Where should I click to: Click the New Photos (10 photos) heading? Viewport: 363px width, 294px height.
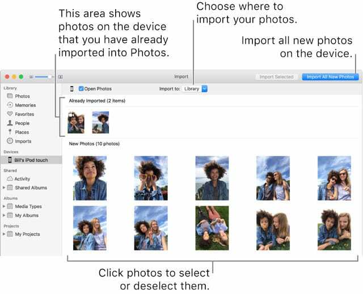pos(94,143)
